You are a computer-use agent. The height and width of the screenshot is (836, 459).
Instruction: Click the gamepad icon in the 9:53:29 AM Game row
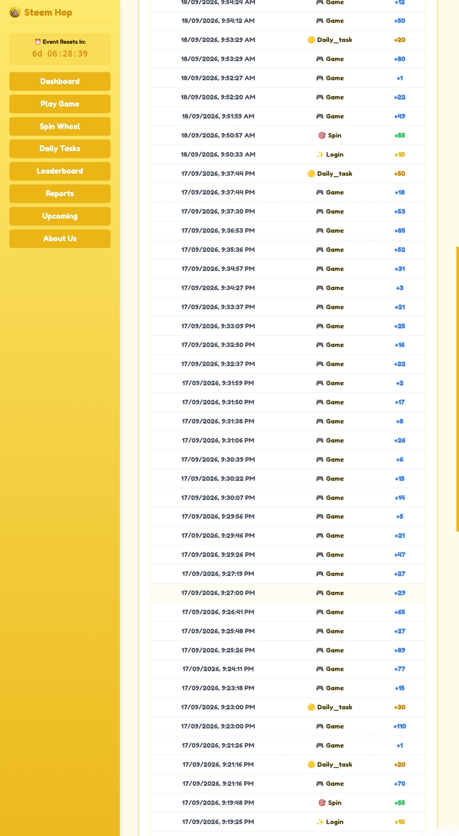tap(320, 59)
